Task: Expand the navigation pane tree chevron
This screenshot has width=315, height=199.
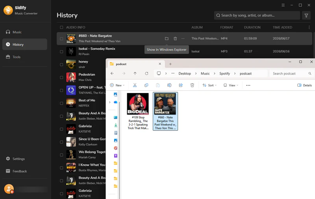Action: (x=110, y=102)
